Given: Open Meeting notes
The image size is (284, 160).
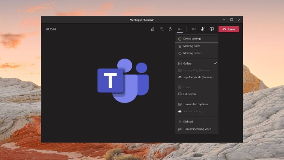Looking at the screenshot, I should [197, 46].
